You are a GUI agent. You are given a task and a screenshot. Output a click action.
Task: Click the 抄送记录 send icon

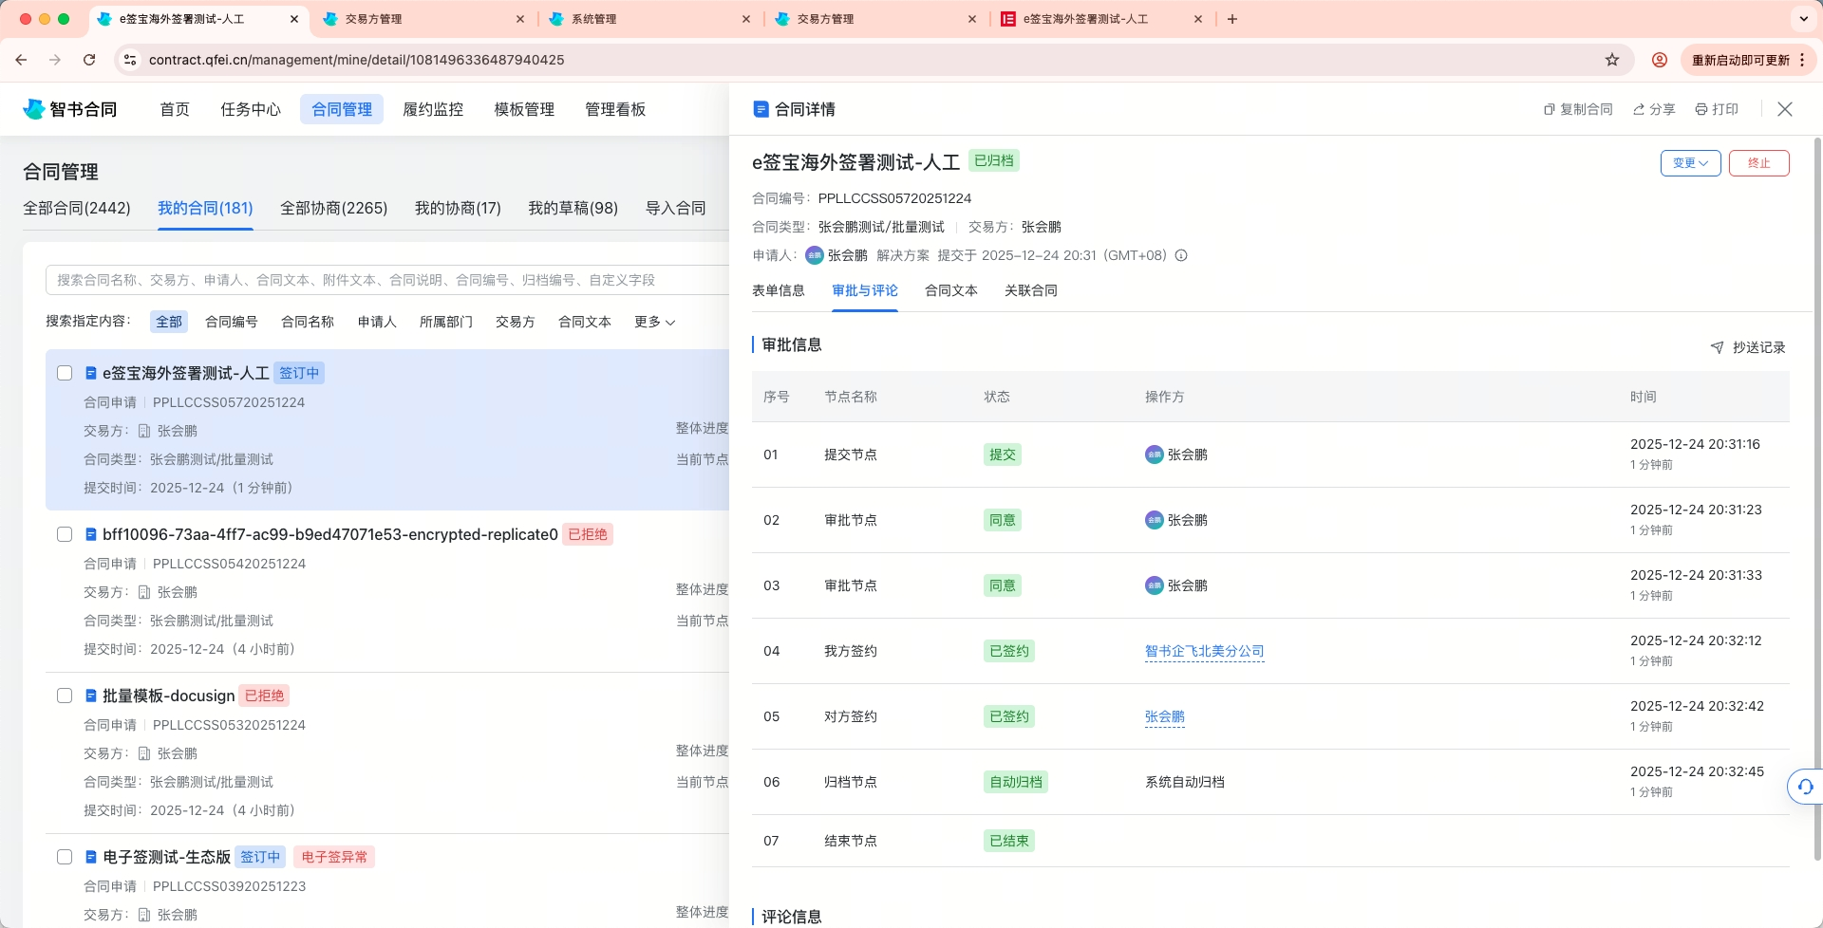coord(1717,347)
